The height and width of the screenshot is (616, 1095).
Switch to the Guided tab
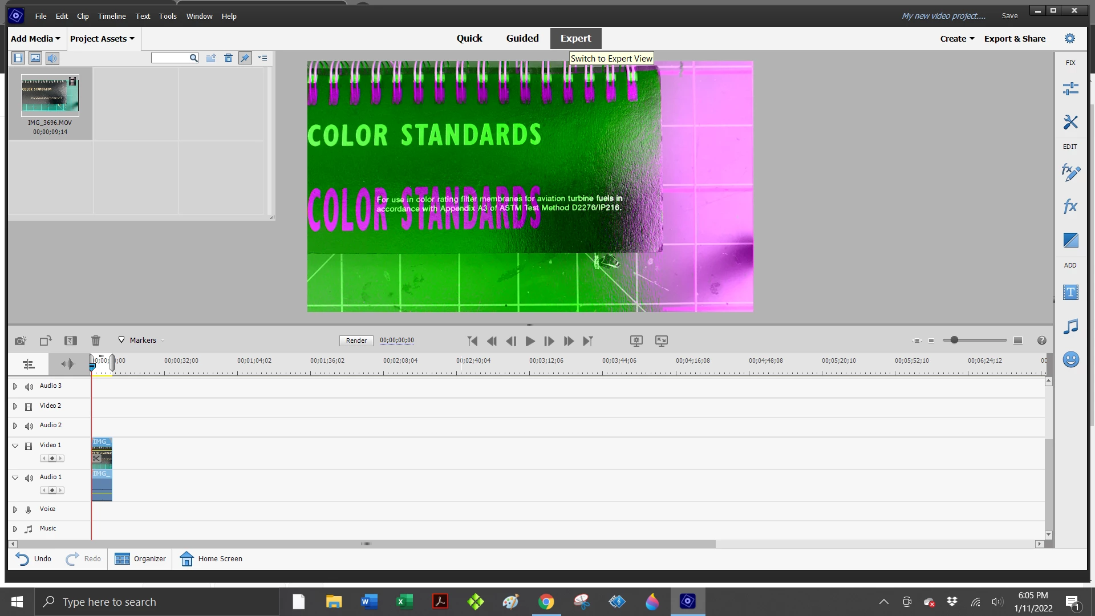pos(522,38)
